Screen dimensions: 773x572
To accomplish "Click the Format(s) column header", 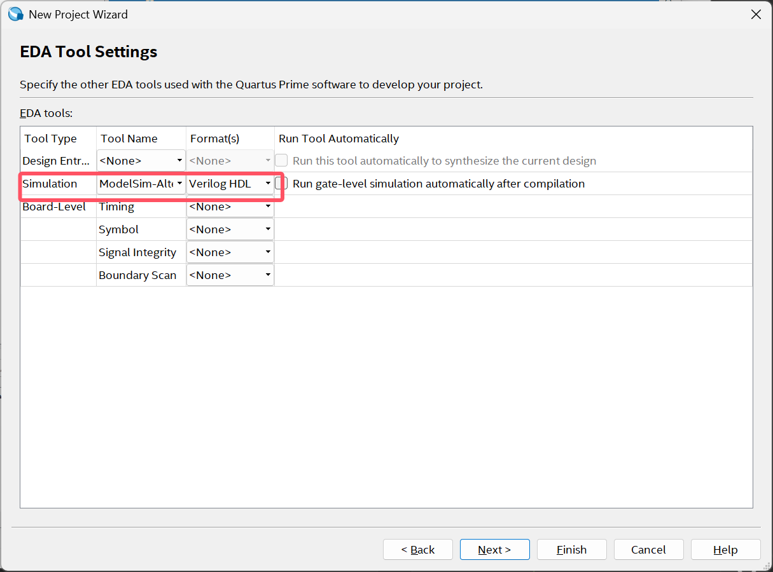I will tap(230, 139).
